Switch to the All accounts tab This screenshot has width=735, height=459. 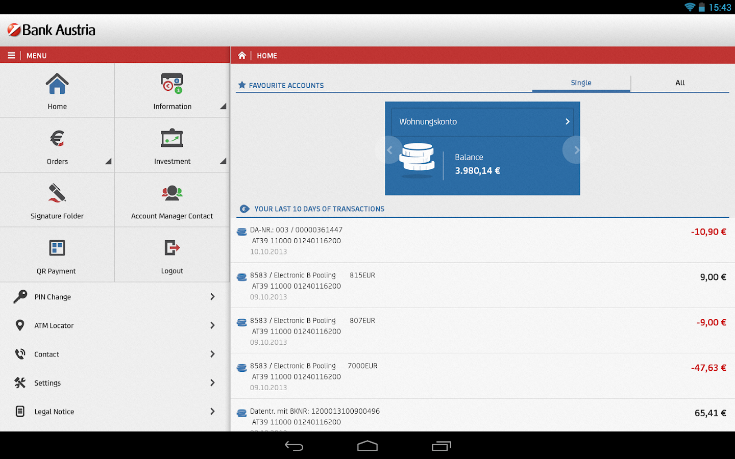pos(680,83)
